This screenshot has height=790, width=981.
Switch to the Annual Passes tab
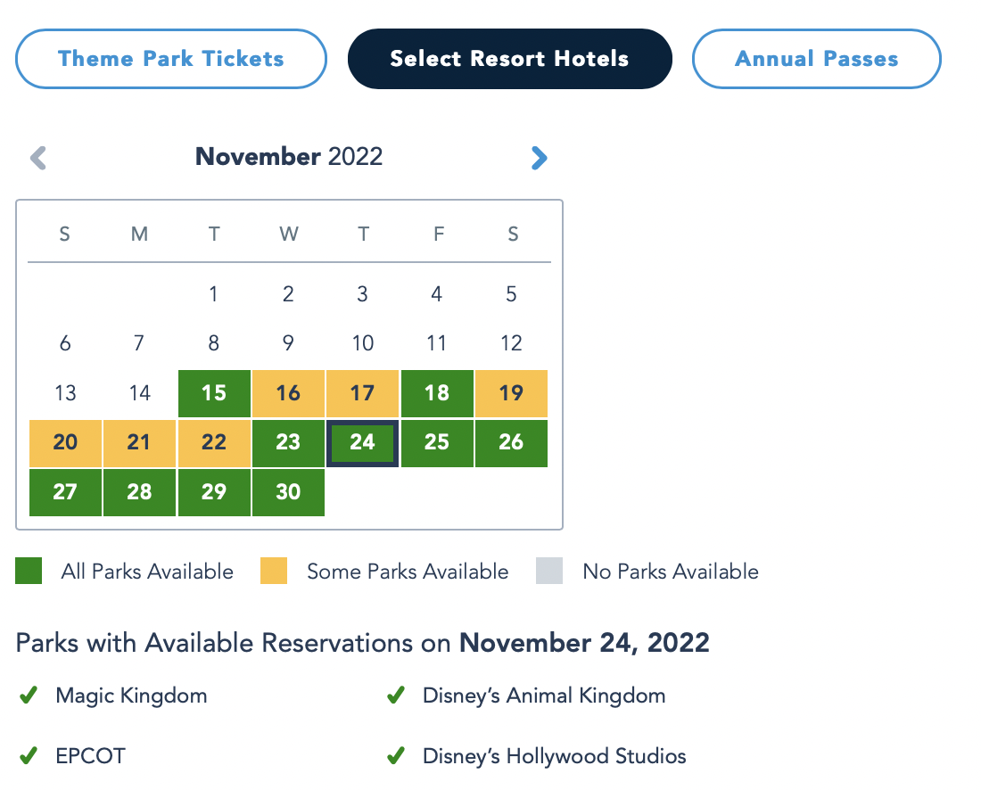[x=816, y=59]
